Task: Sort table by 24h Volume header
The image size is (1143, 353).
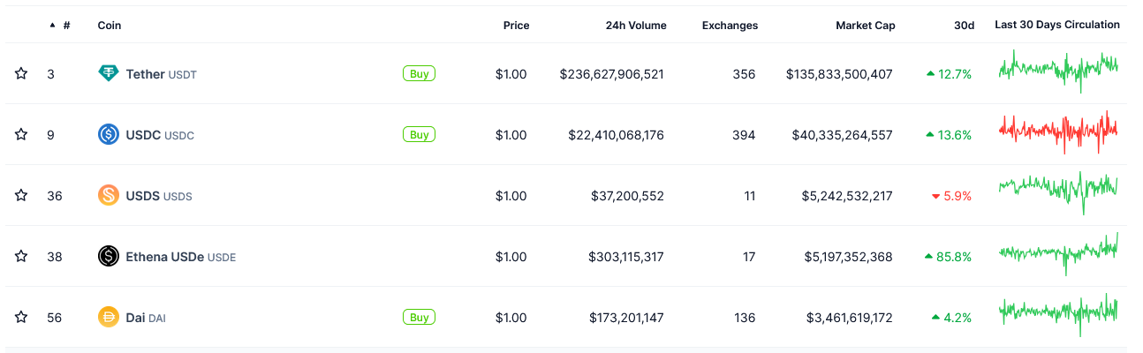Action: click(x=635, y=26)
